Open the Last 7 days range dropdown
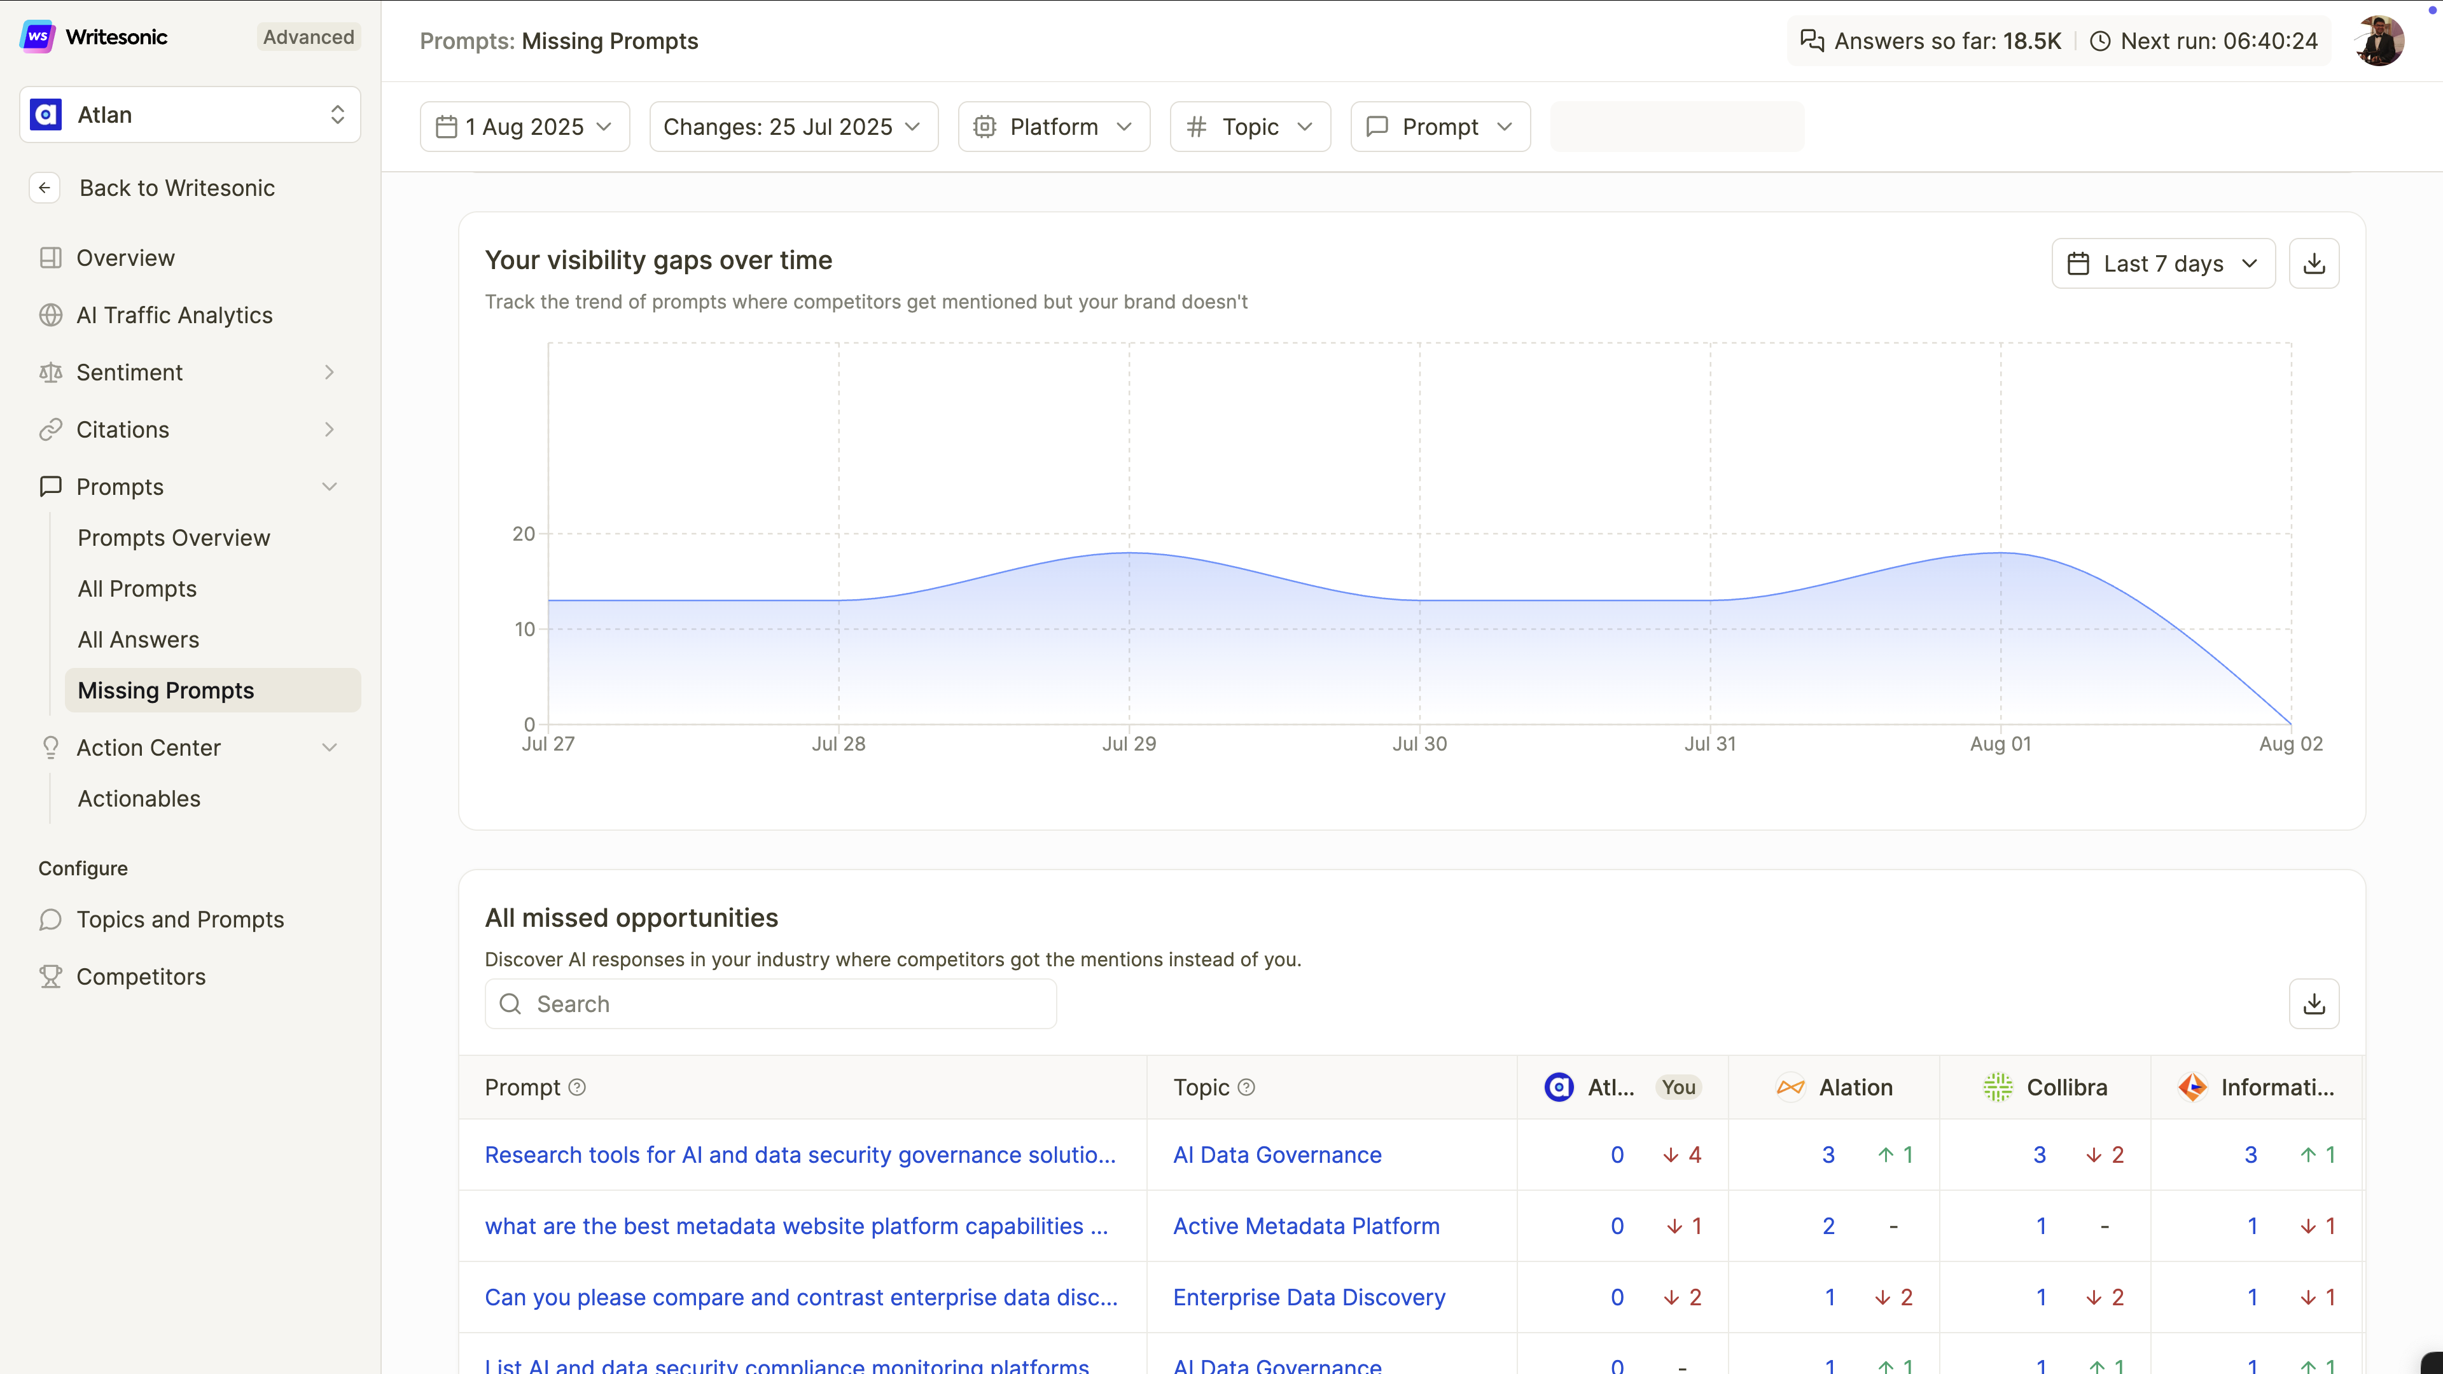2443x1374 pixels. (2162, 263)
